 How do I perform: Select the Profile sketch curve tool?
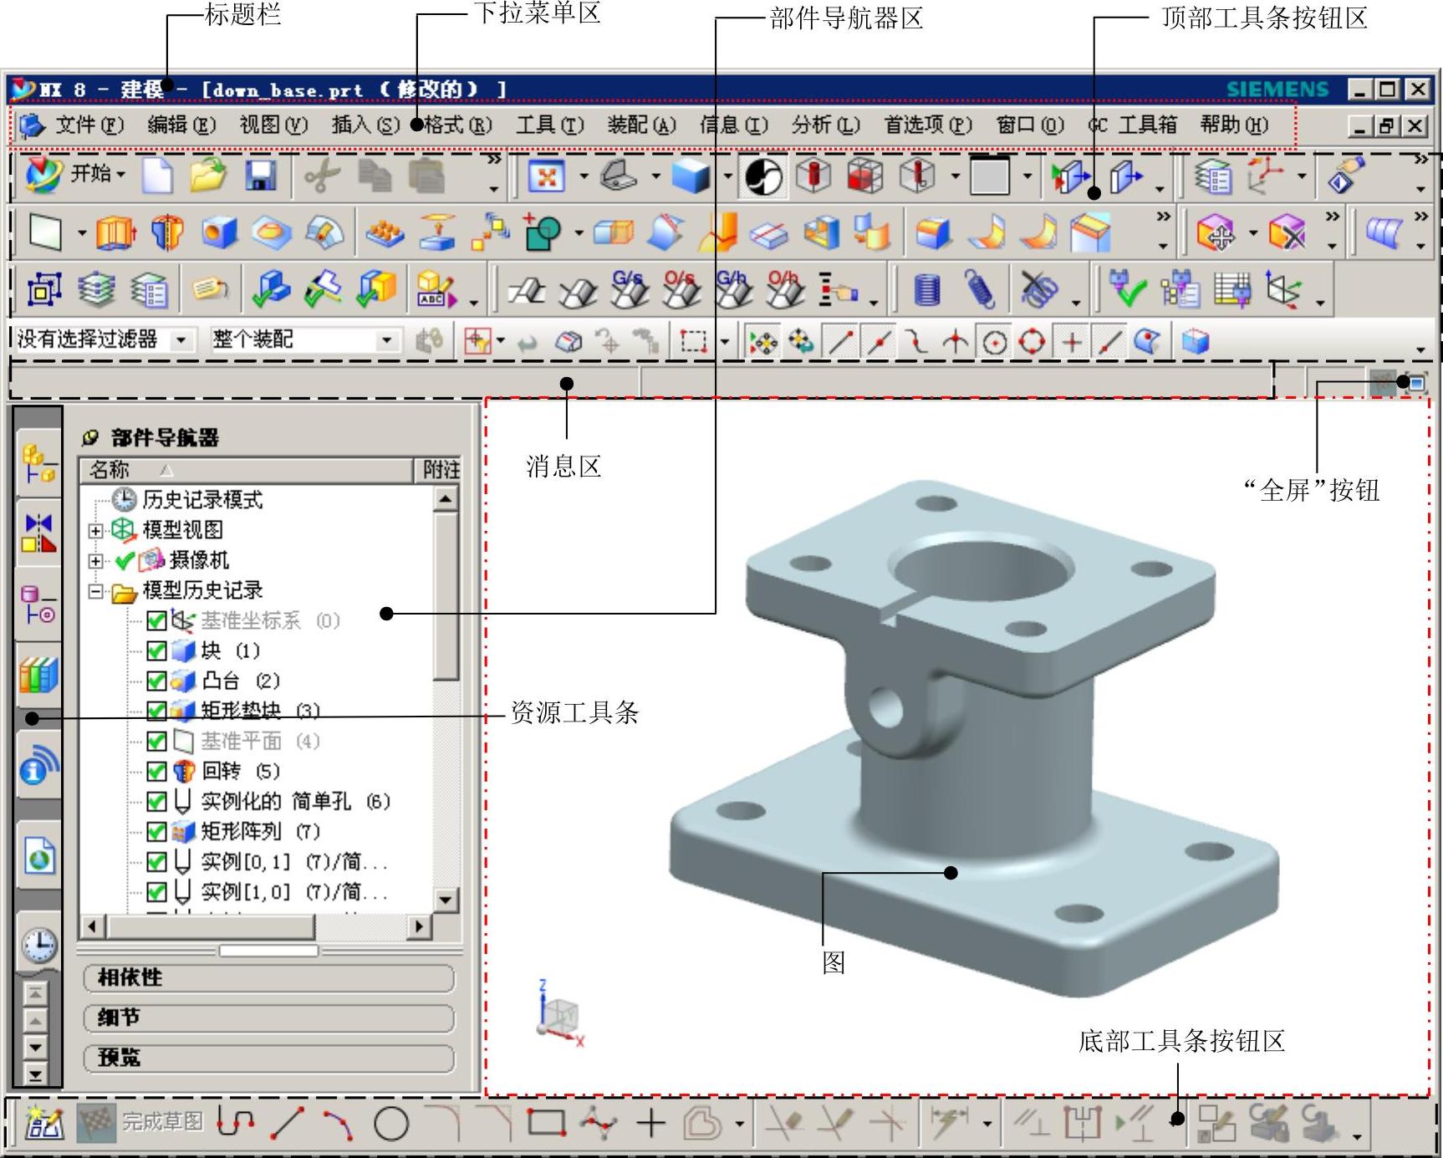236,1122
